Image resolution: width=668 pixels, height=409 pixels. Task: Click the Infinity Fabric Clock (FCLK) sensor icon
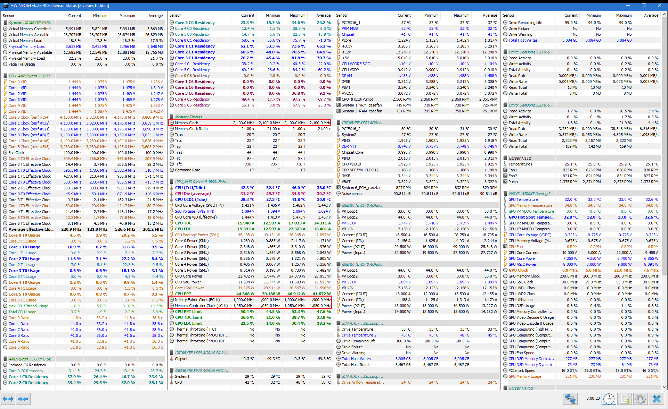click(172, 300)
